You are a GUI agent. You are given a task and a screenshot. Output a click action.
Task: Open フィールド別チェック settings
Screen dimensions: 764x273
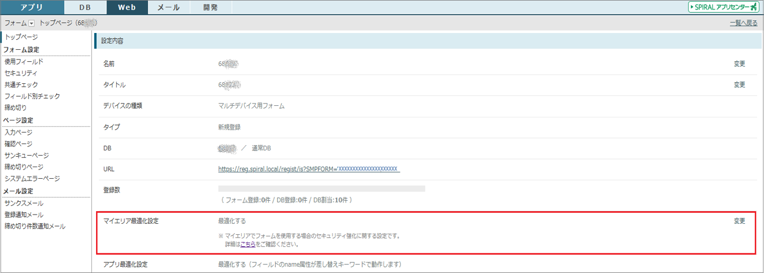pos(32,96)
